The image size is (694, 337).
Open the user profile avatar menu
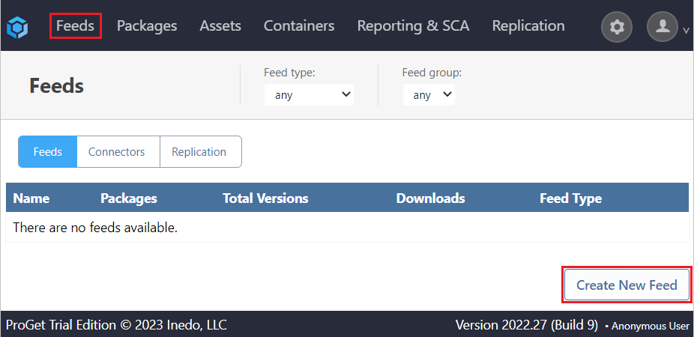[x=663, y=27]
